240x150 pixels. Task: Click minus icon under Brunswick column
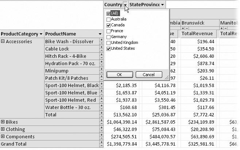[186, 28]
